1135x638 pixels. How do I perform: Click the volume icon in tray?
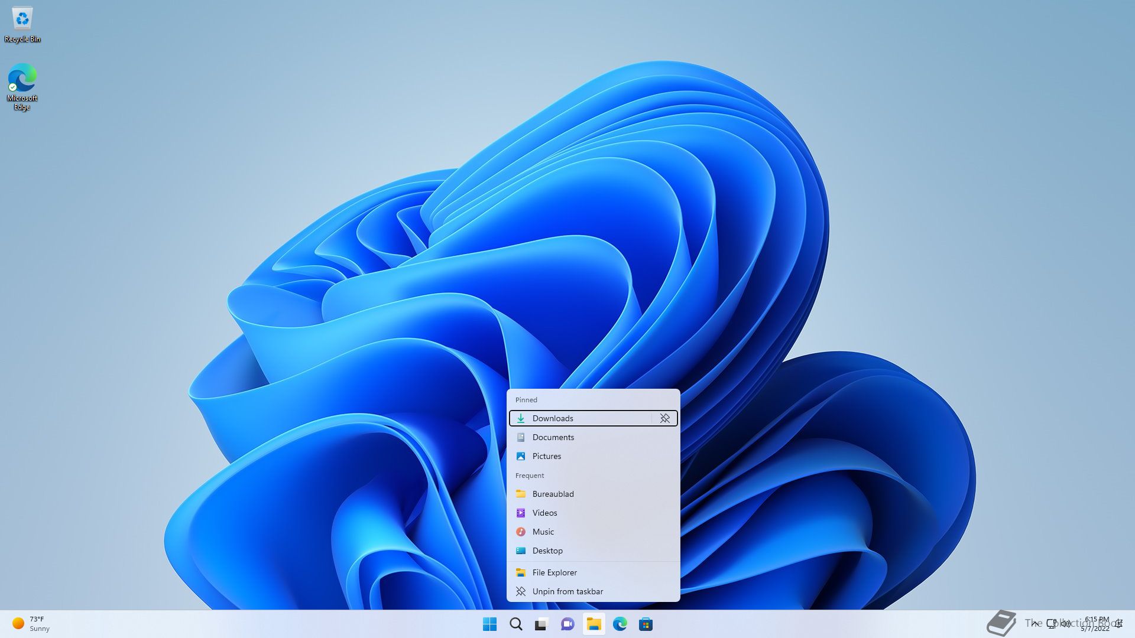click(x=1065, y=623)
